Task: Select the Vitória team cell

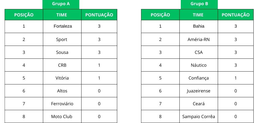Action: click(62, 78)
